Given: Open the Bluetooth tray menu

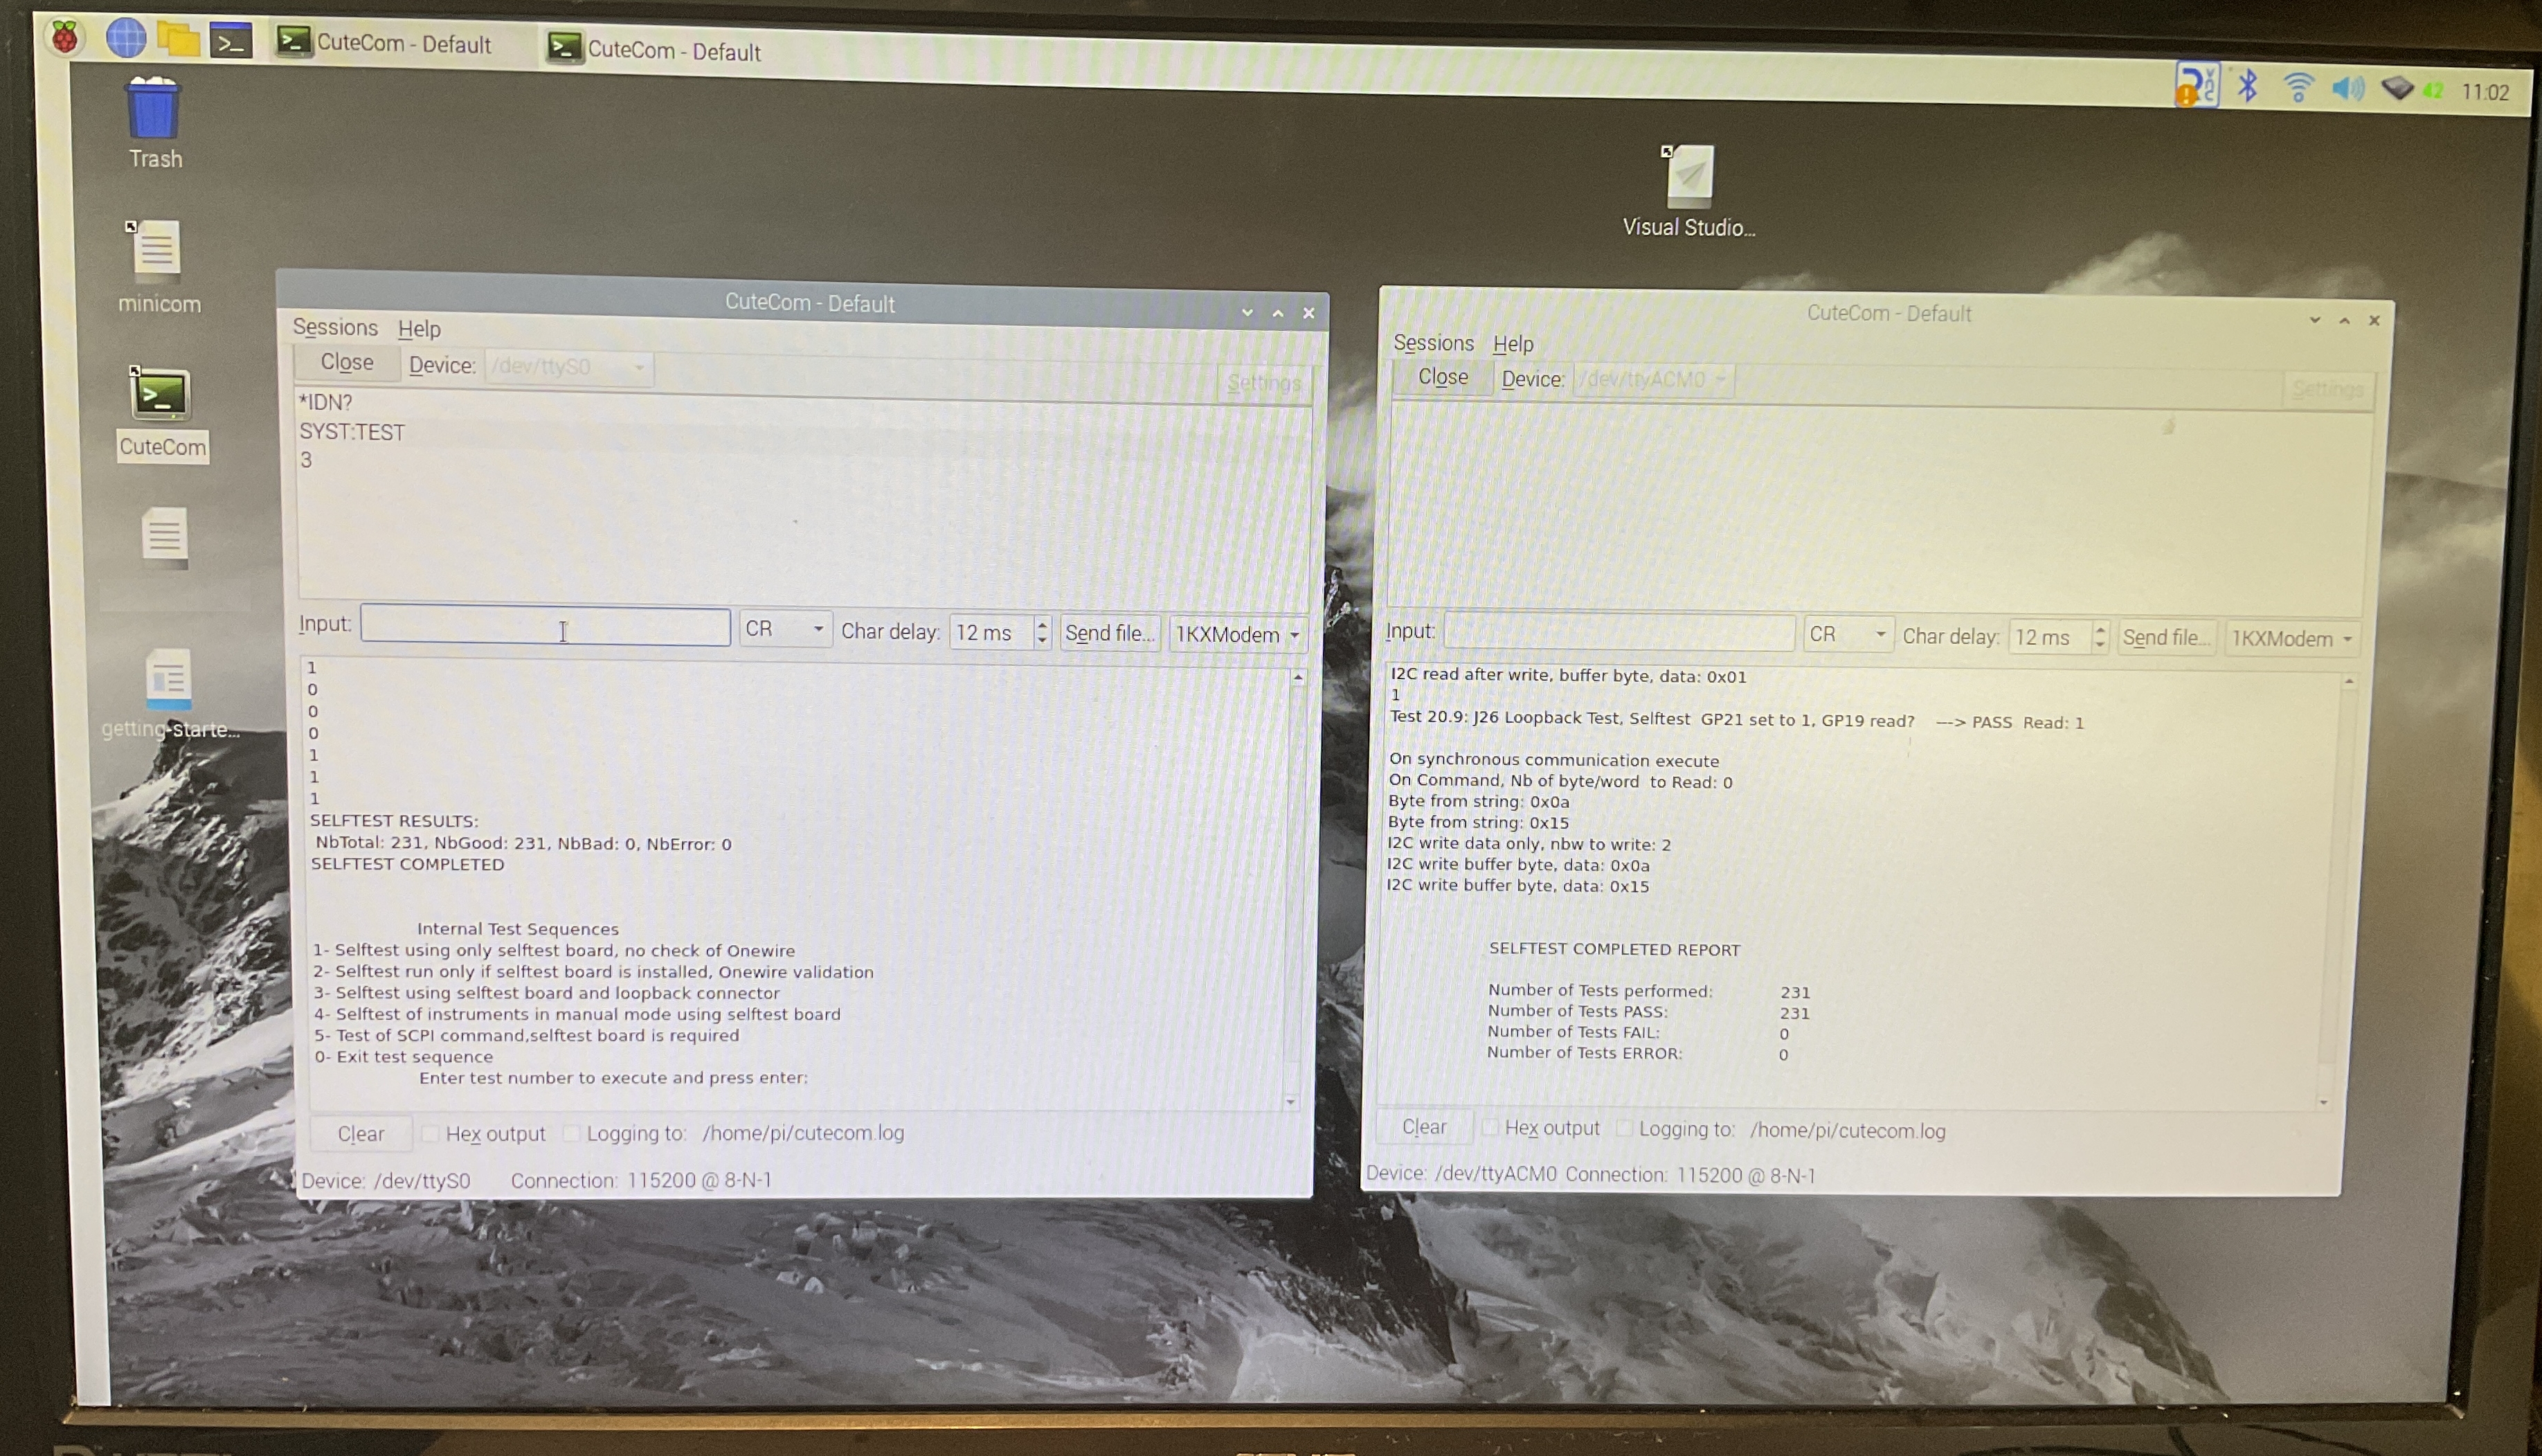Looking at the screenshot, I should coord(2248,86).
